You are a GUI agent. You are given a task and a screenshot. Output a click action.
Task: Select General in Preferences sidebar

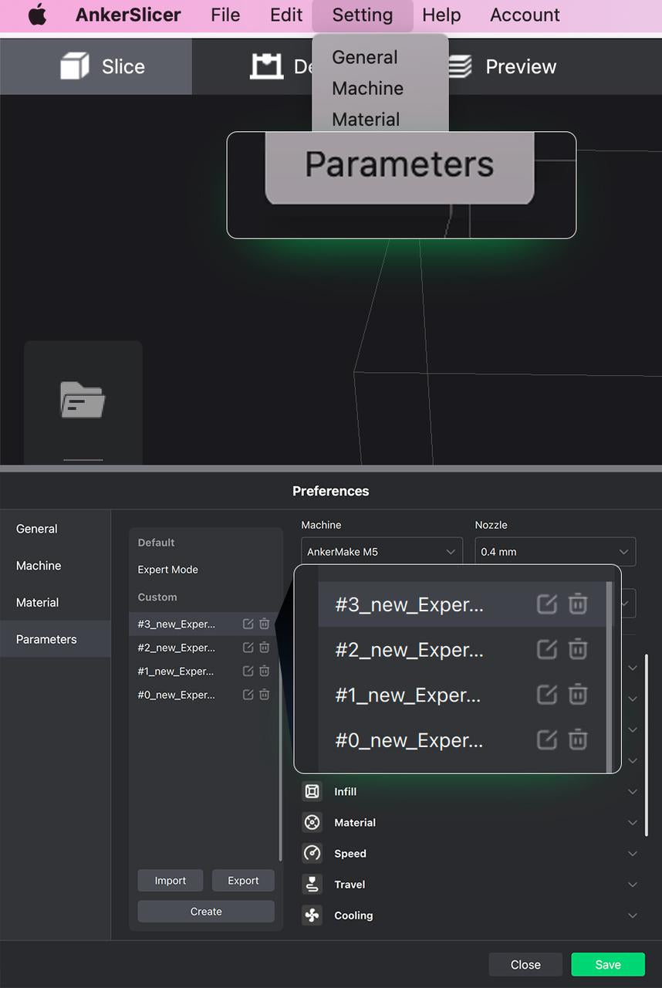56,529
